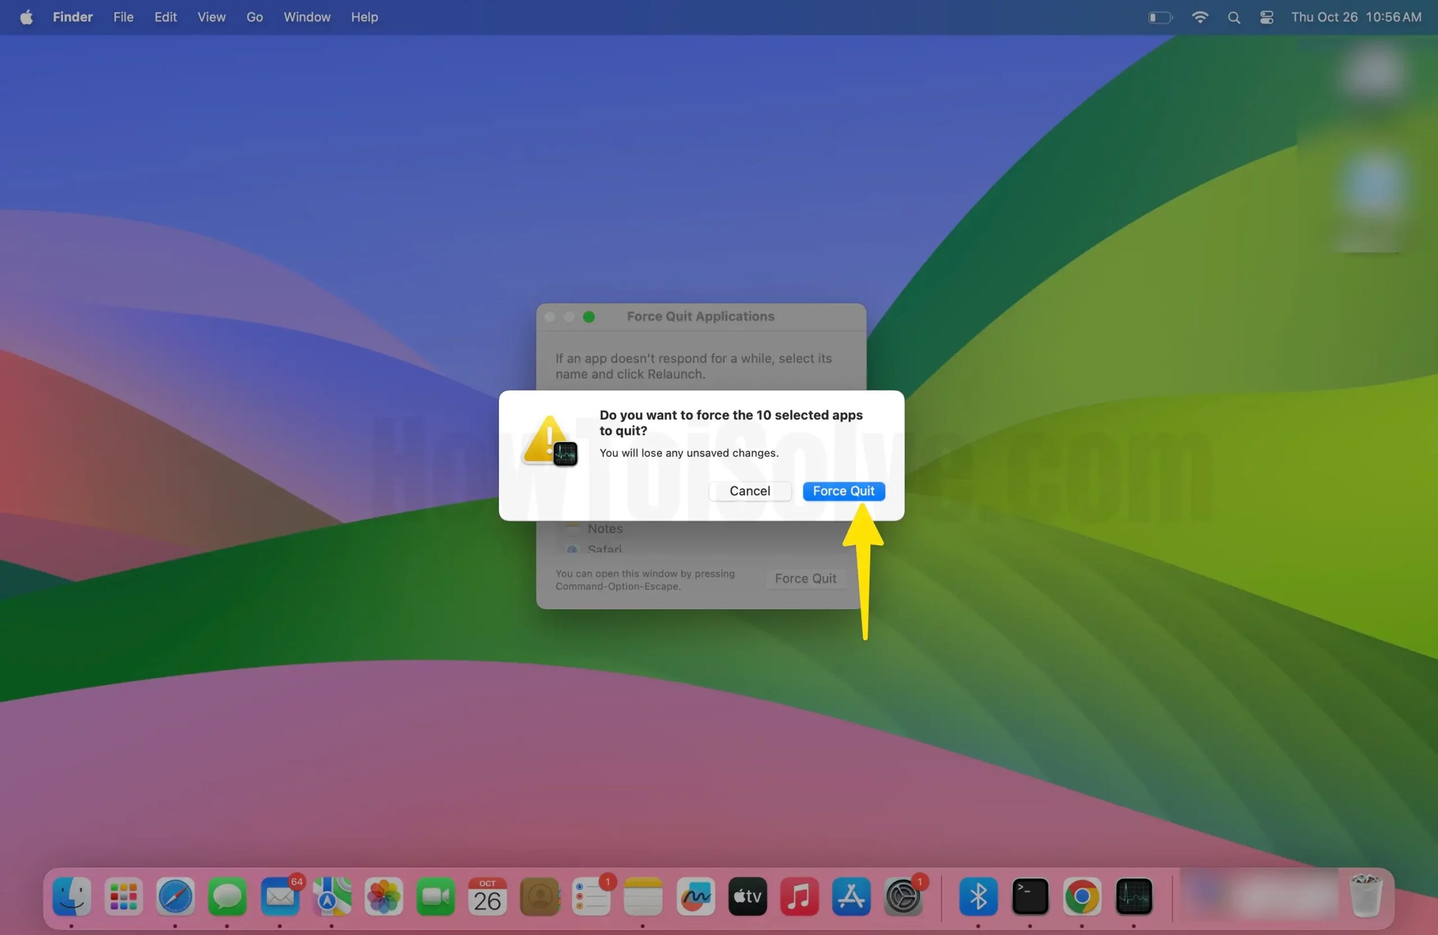Open FaceTime from the Dock
1438x935 pixels.
pos(434,897)
